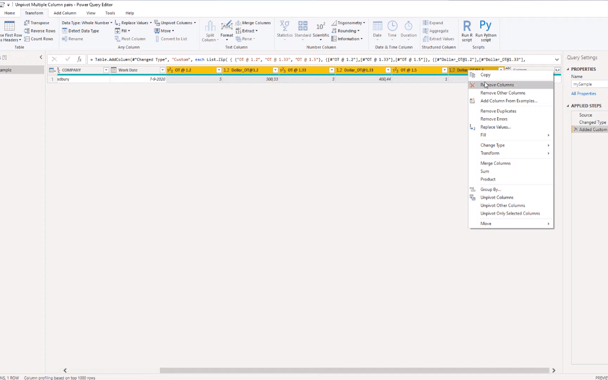Screen dimensions: 608x380
Task: Open Change Type submenu in context menu
Action: point(510,145)
